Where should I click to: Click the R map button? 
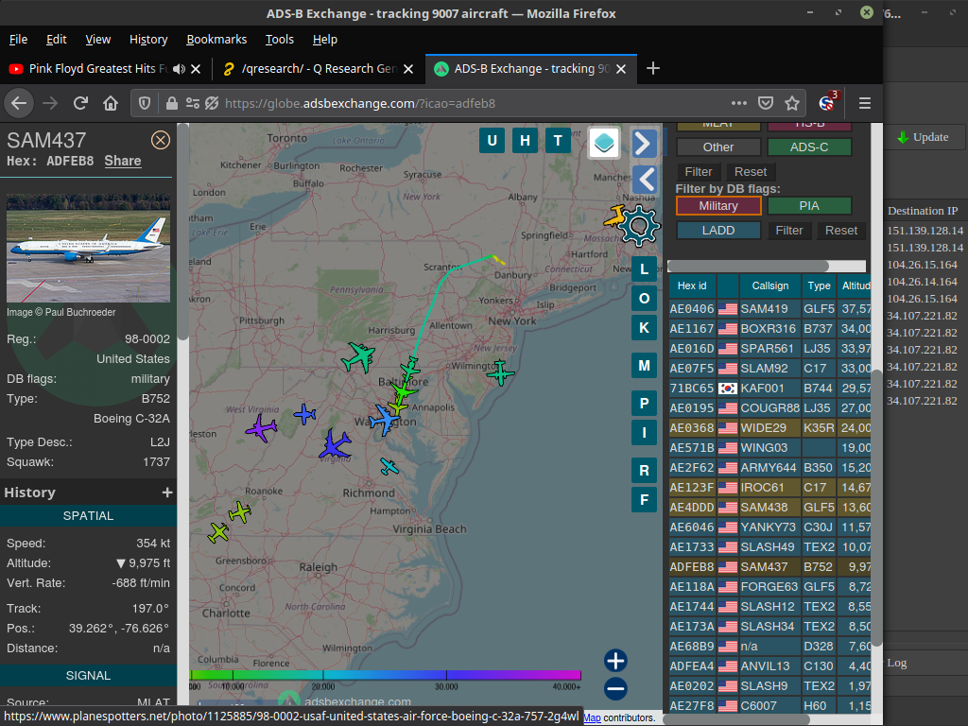coord(644,471)
